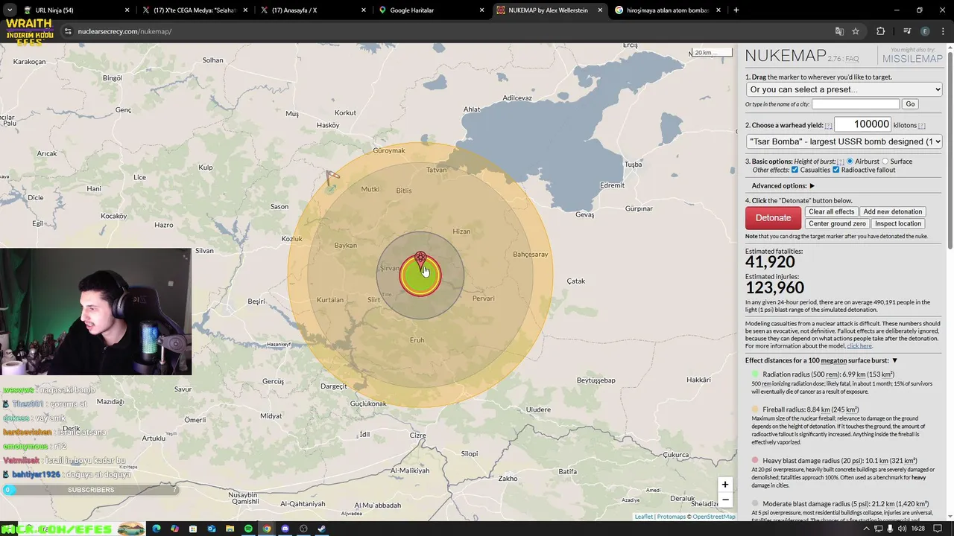The height and width of the screenshot is (536, 954).
Task: Open the browser translate page icon
Action: tap(839, 31)
